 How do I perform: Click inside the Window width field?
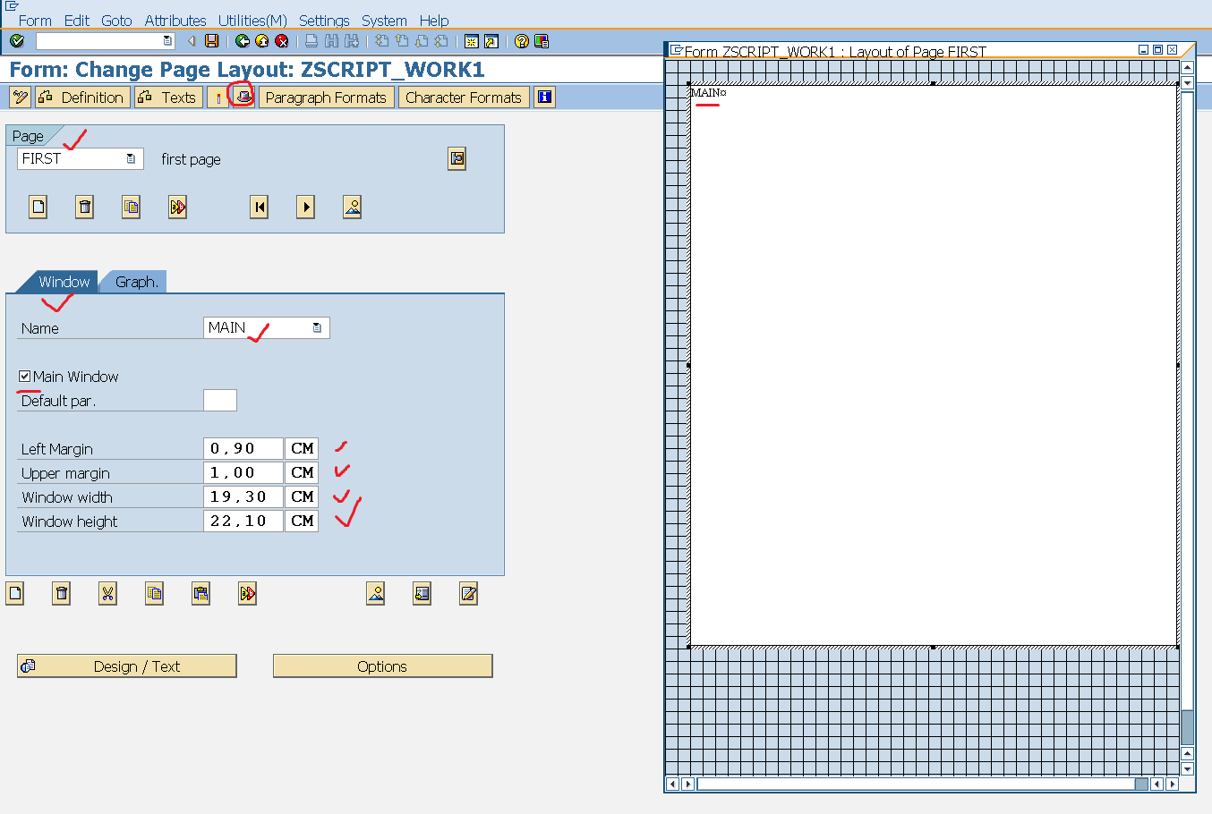[242, 496]
